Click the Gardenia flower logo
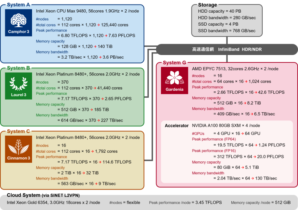 pyautogui.click(x=174, y=80)
